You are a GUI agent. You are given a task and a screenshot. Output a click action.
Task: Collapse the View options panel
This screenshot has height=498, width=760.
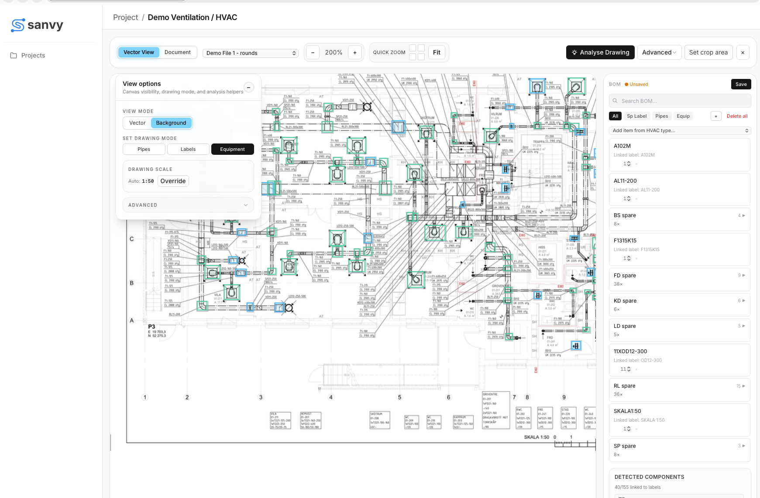pos(248,87)
